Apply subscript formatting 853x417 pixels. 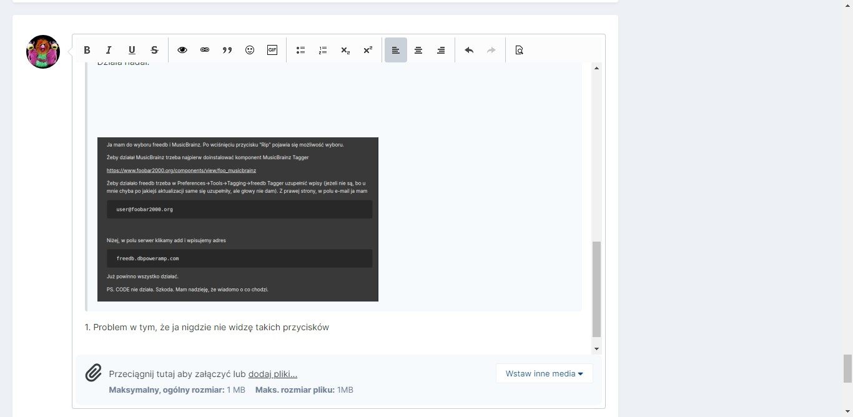345,50
